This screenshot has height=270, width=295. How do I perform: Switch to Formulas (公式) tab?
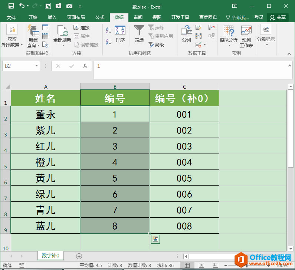click(x=100, y=17)
